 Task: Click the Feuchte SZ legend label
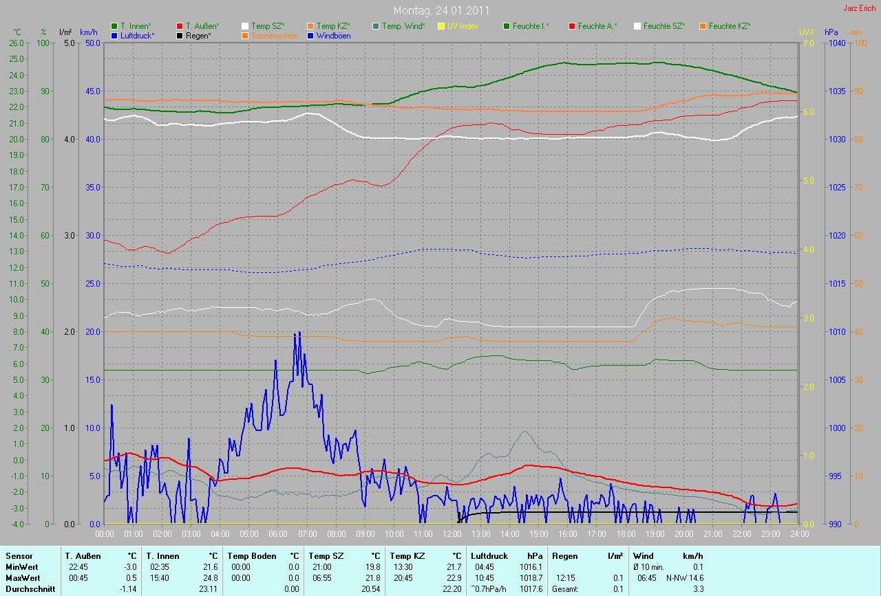click(x=664, y=26)
